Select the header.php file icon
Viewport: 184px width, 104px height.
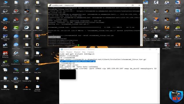coord(27,79)
